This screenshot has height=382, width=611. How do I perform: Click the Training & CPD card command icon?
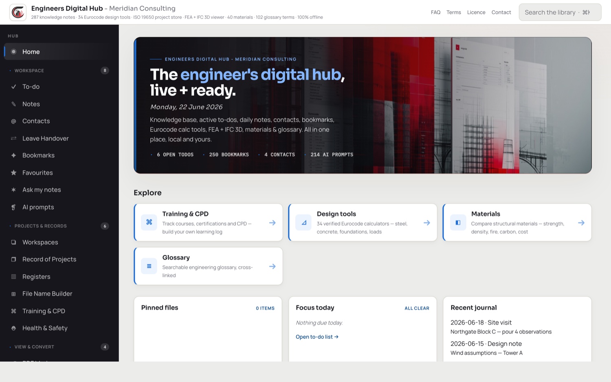click(x=149, y=222)
